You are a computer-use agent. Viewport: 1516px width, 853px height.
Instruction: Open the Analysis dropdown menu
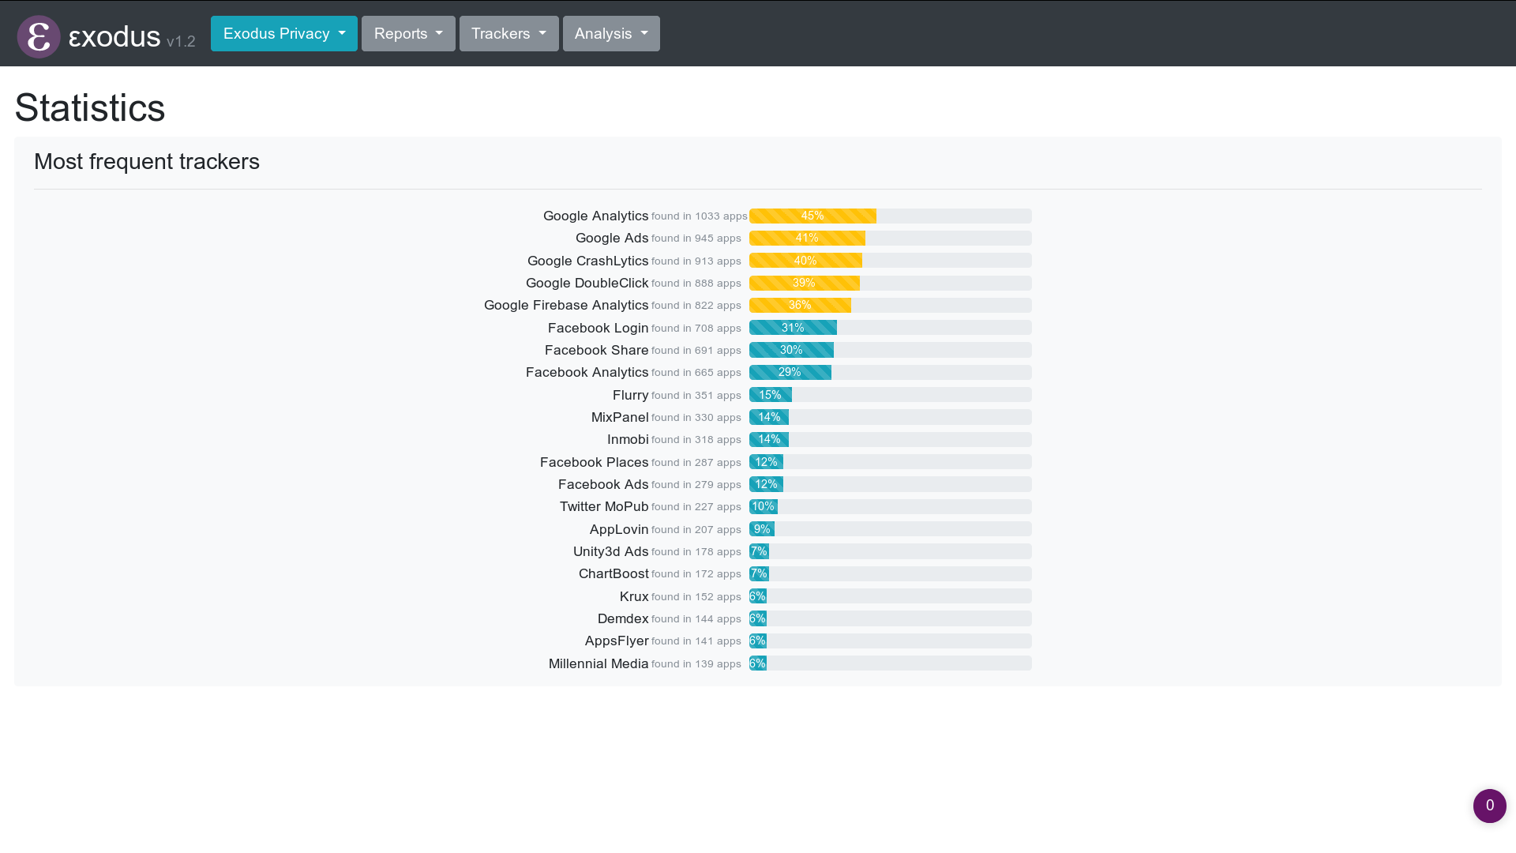611,34
